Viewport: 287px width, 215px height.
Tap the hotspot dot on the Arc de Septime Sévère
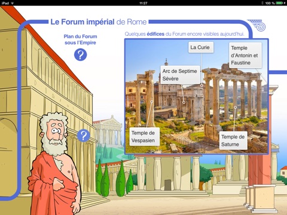[184, 103]
